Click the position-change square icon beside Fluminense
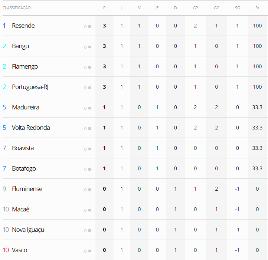The image size is (268, 260). point(89,190)
